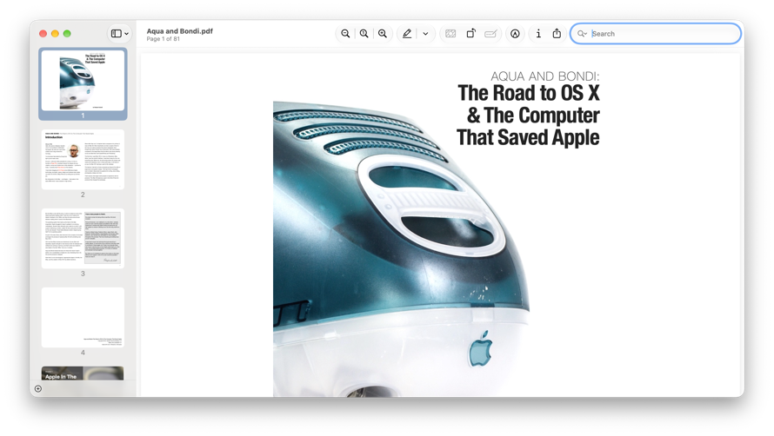Open the sidebar view options menu

[x=119, y=34]
